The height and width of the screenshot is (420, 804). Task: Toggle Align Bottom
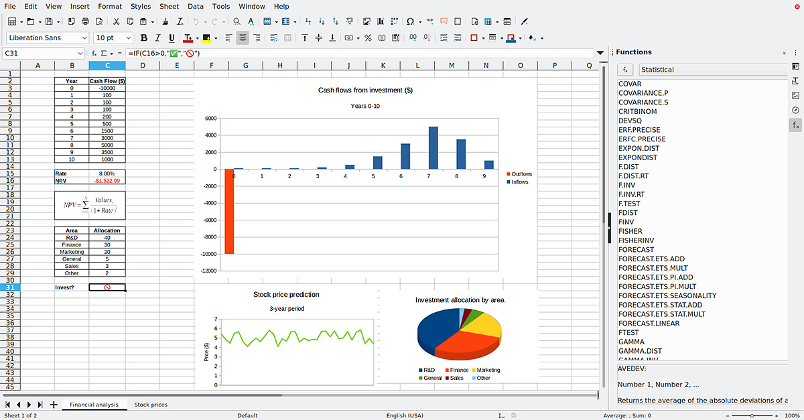point(332,38)
